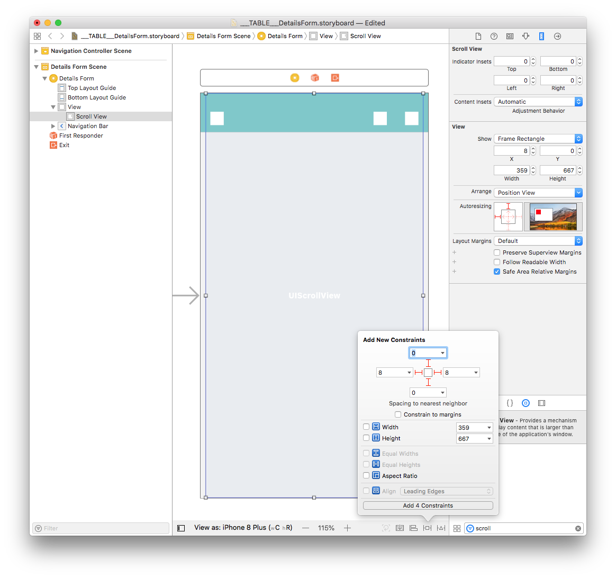Click the related items grid icon in the jump bar

tap(38, 36)
